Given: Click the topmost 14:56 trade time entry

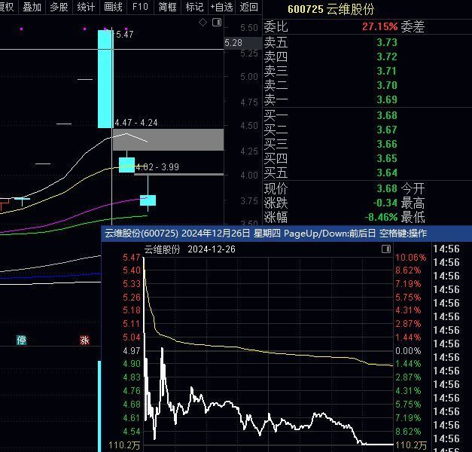Looking at the screenshot, I should click(446, 249).
